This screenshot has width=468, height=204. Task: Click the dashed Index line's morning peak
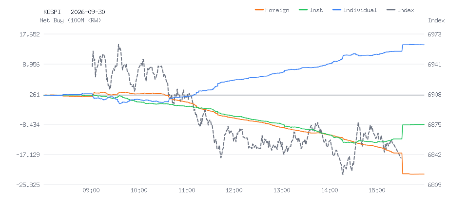pos(118,45)
